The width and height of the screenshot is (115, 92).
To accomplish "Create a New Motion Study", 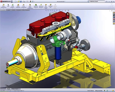I will [x=46, y=6].
